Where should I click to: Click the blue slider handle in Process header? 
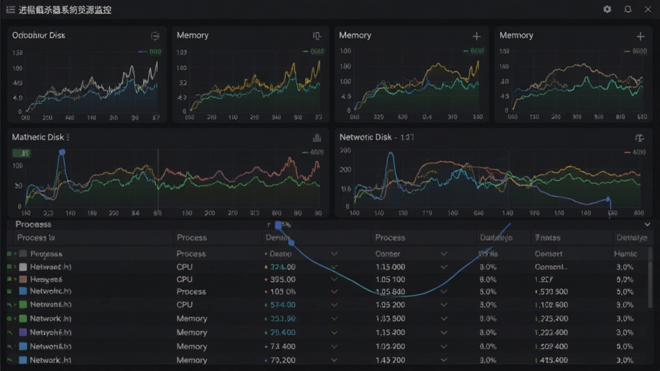(278, 225)
